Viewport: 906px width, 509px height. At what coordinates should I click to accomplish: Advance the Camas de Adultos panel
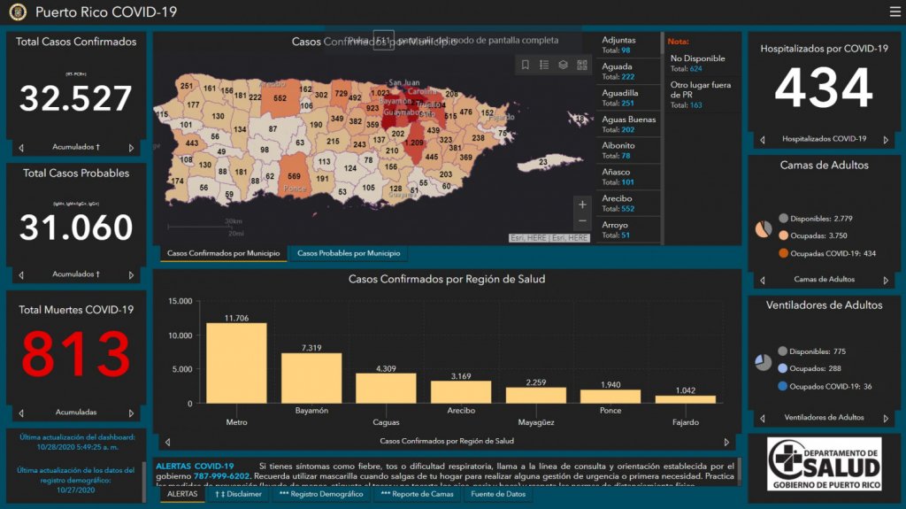tap(886, 280)
